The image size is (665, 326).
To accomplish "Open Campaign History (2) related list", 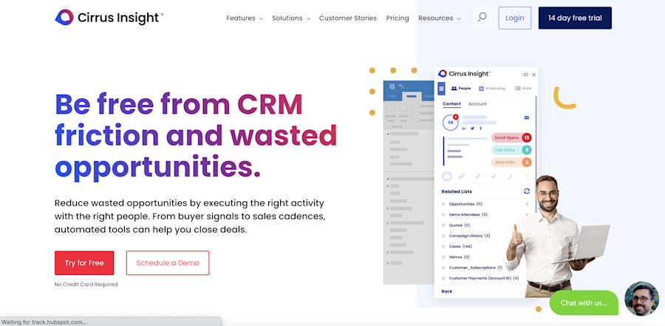I will tap(469, 236).
